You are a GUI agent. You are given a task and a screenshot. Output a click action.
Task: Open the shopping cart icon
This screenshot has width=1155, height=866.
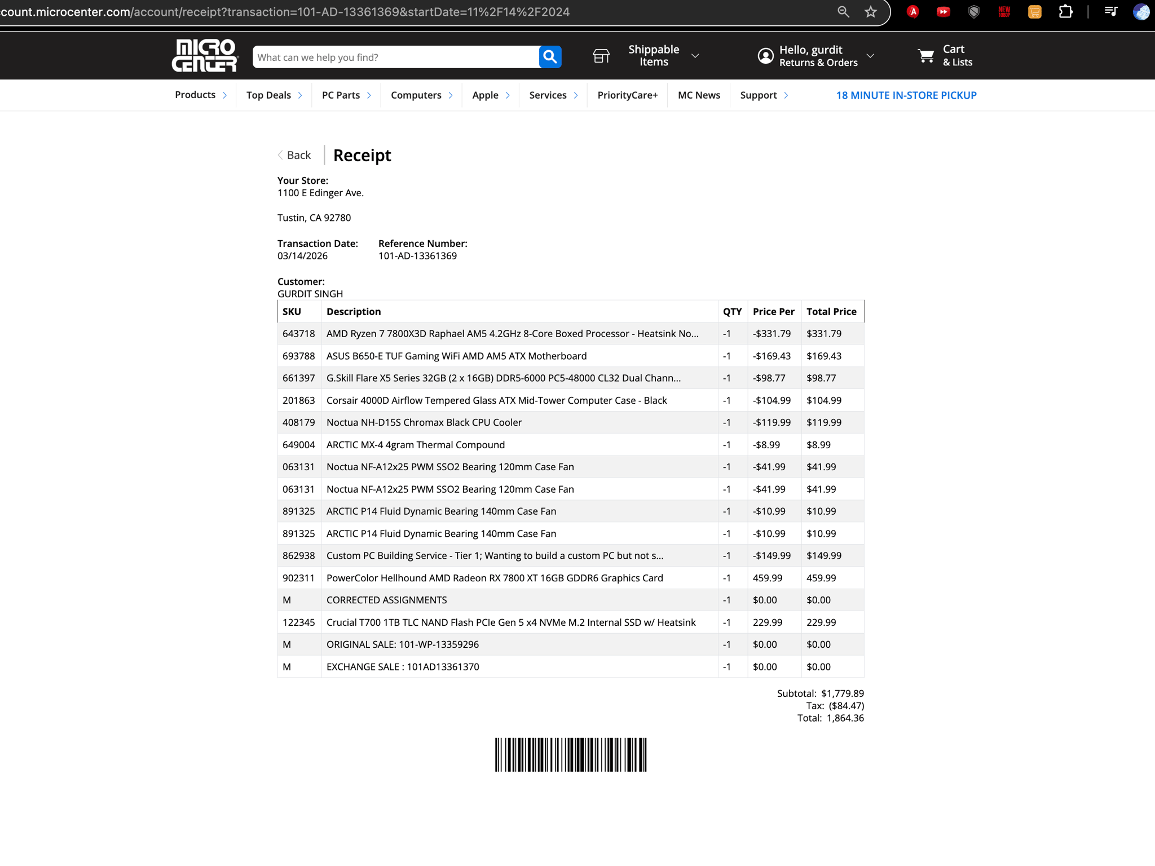pos(926,56)
